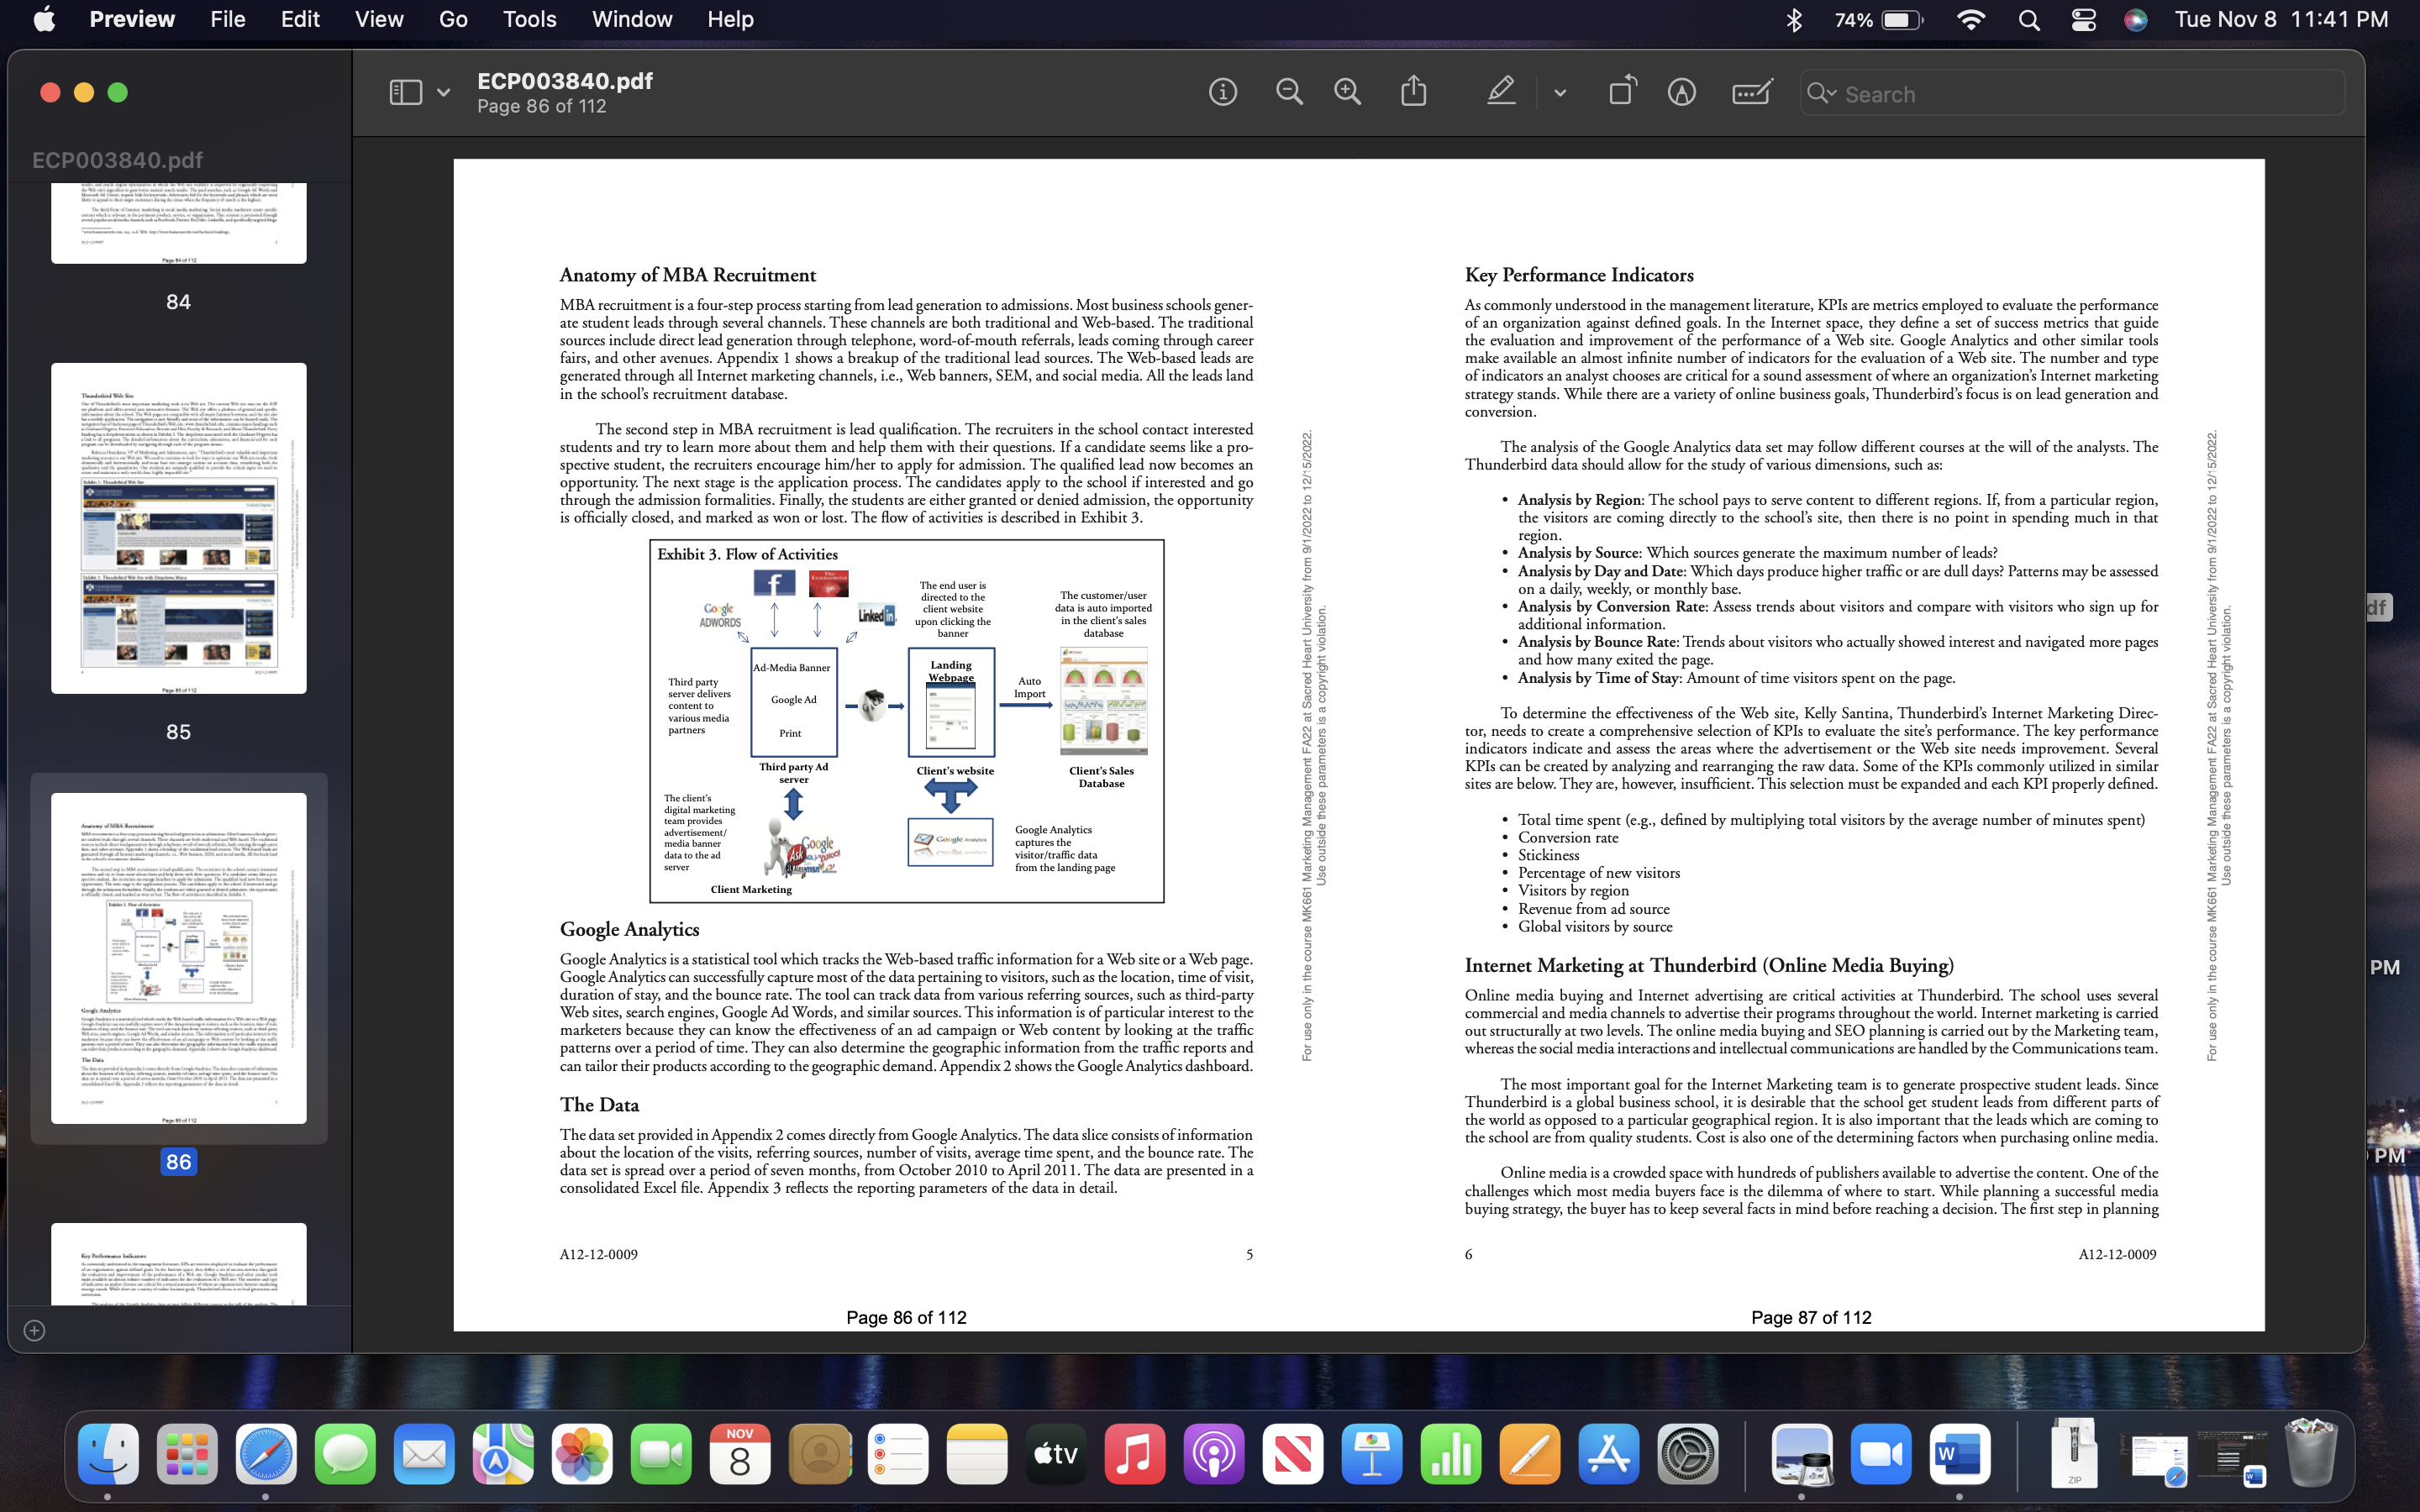This screenshot has width=2420, height=1512.
Task: Open Apple TV from the Dock
Action: click(1056, 1454)
